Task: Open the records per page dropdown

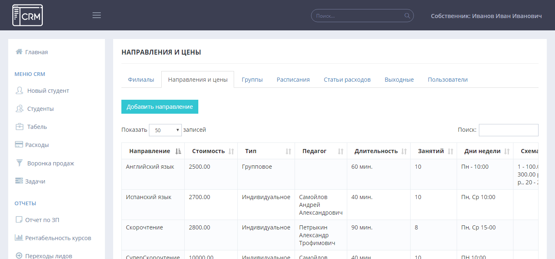Action: tap(165, 130)
